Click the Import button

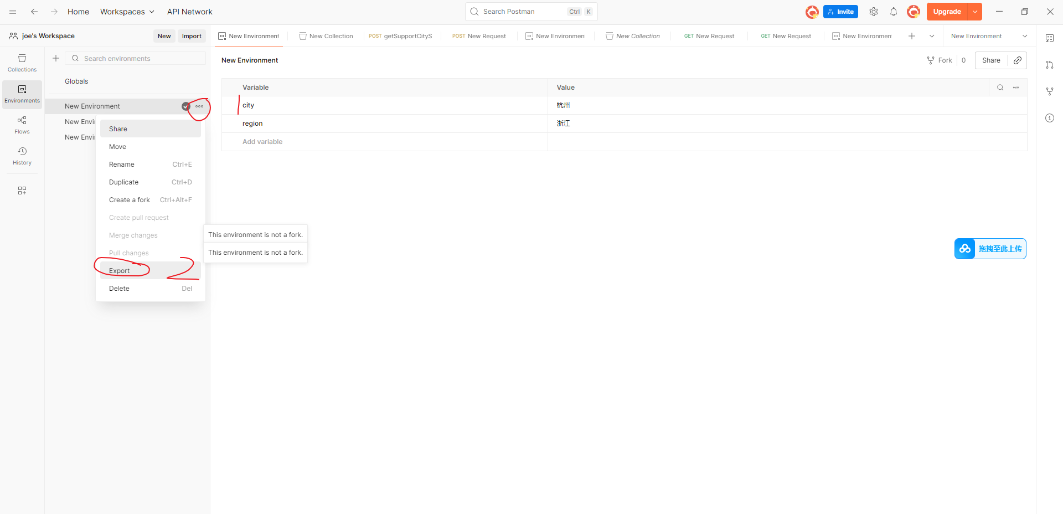(x=192, y=36)
